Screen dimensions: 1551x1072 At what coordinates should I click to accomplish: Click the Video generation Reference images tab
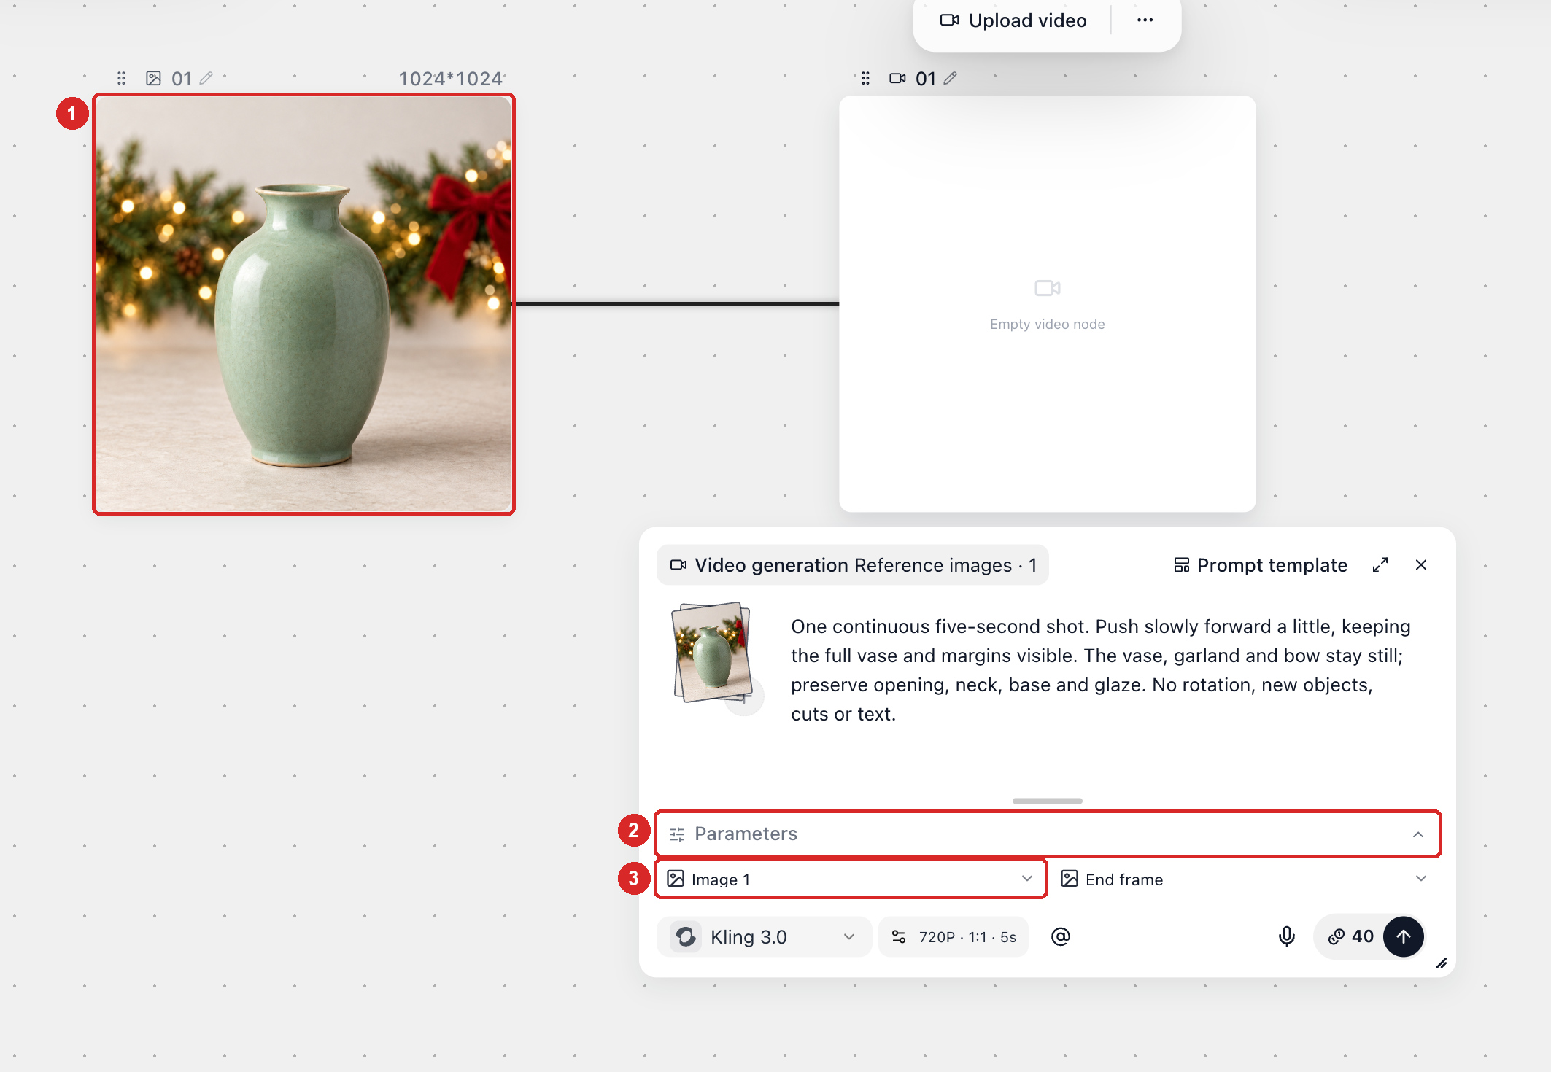(x=853, y=565)
